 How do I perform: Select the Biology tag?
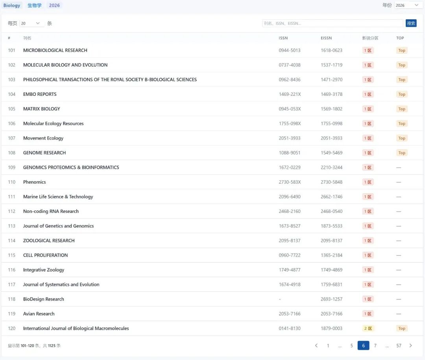click(12, 6)
